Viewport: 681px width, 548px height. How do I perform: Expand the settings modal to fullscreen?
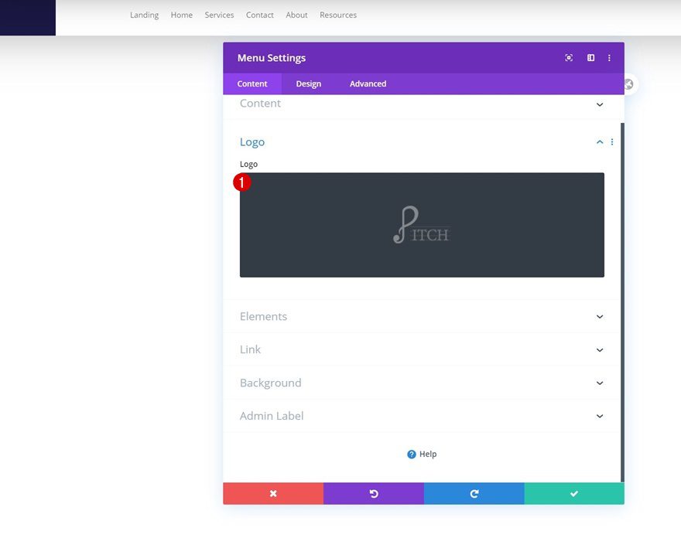(x=569, y=57)
